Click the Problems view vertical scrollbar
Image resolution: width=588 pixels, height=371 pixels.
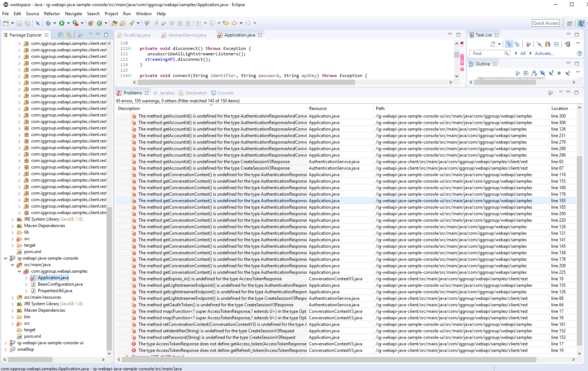coord(579,250)
